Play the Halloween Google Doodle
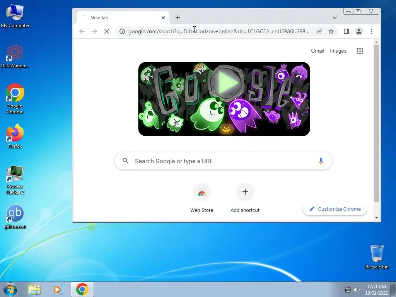 click(225, 82)
